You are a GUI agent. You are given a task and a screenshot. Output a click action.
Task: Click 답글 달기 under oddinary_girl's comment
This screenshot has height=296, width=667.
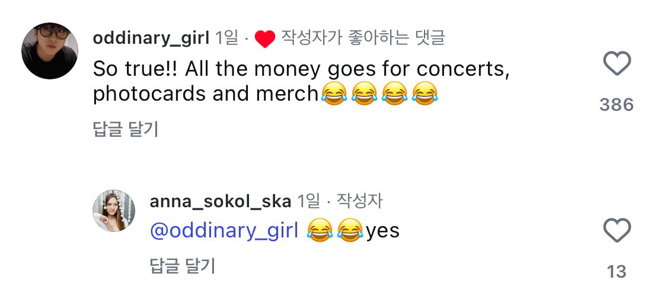pos(126,130)
